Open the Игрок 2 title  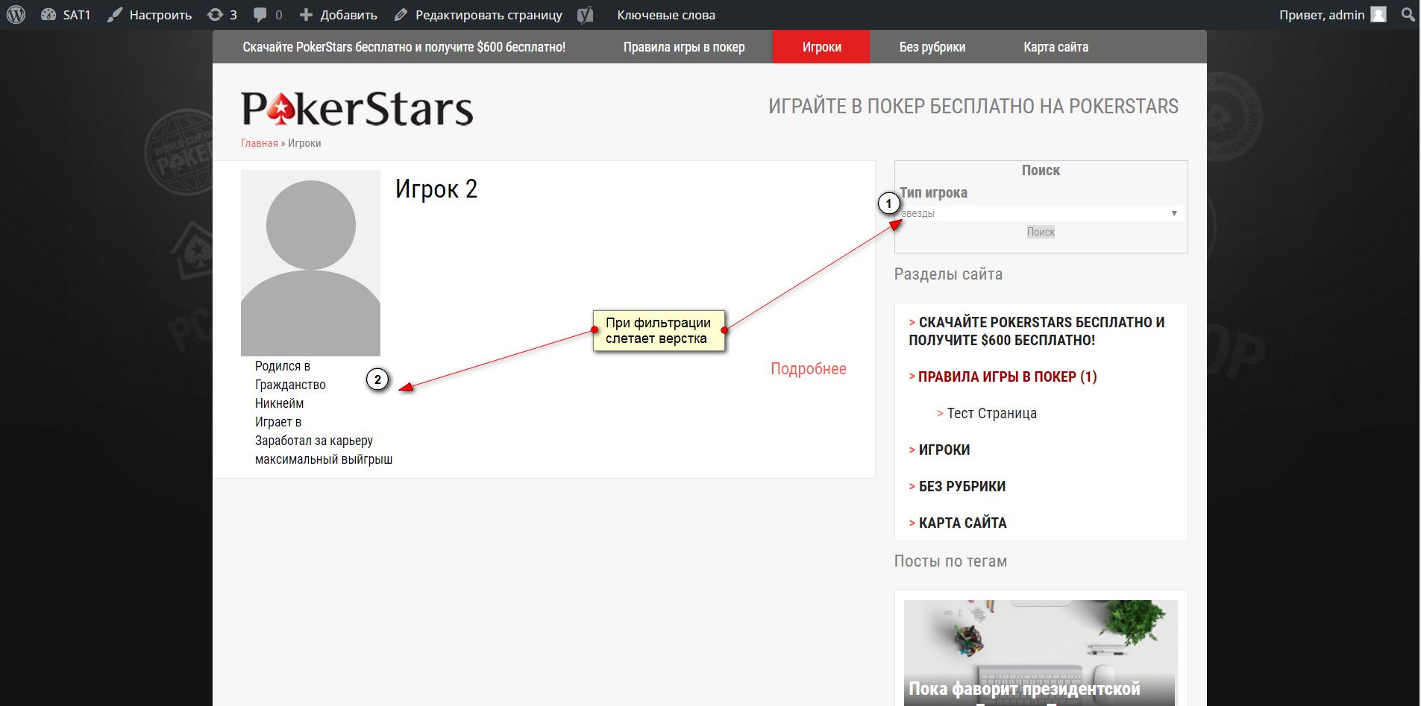436,189
